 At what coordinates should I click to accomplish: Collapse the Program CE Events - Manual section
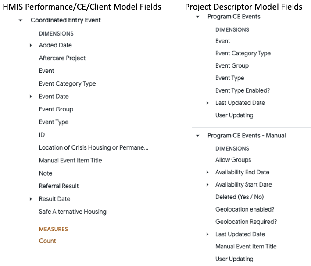[197, 136]
